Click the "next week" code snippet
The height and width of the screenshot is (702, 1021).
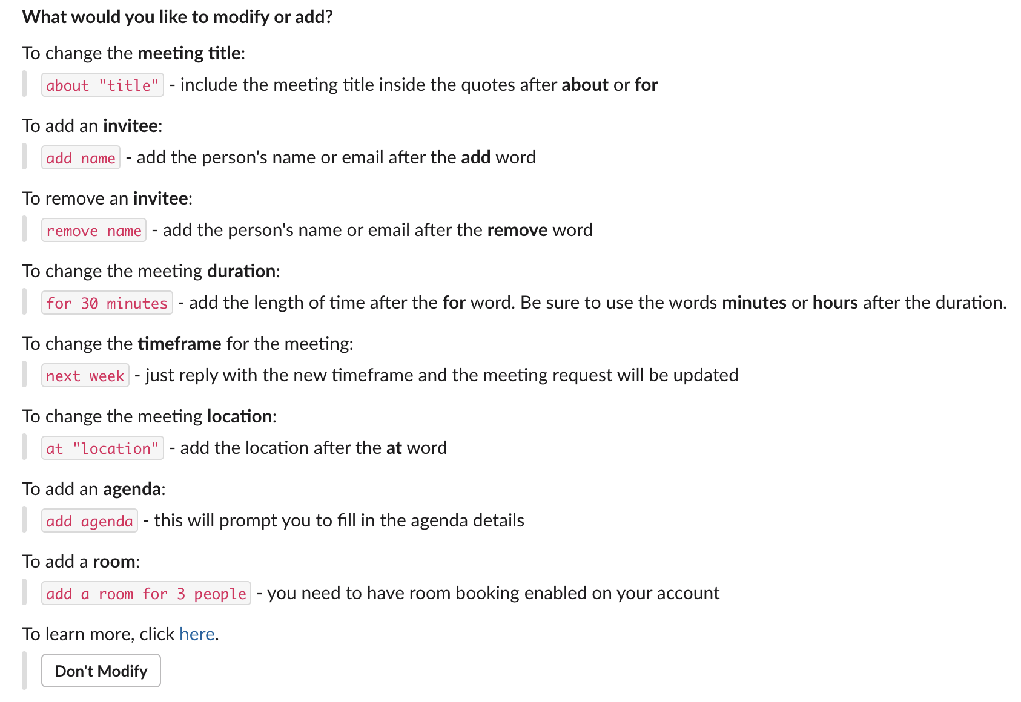click(x=85, y=376)
